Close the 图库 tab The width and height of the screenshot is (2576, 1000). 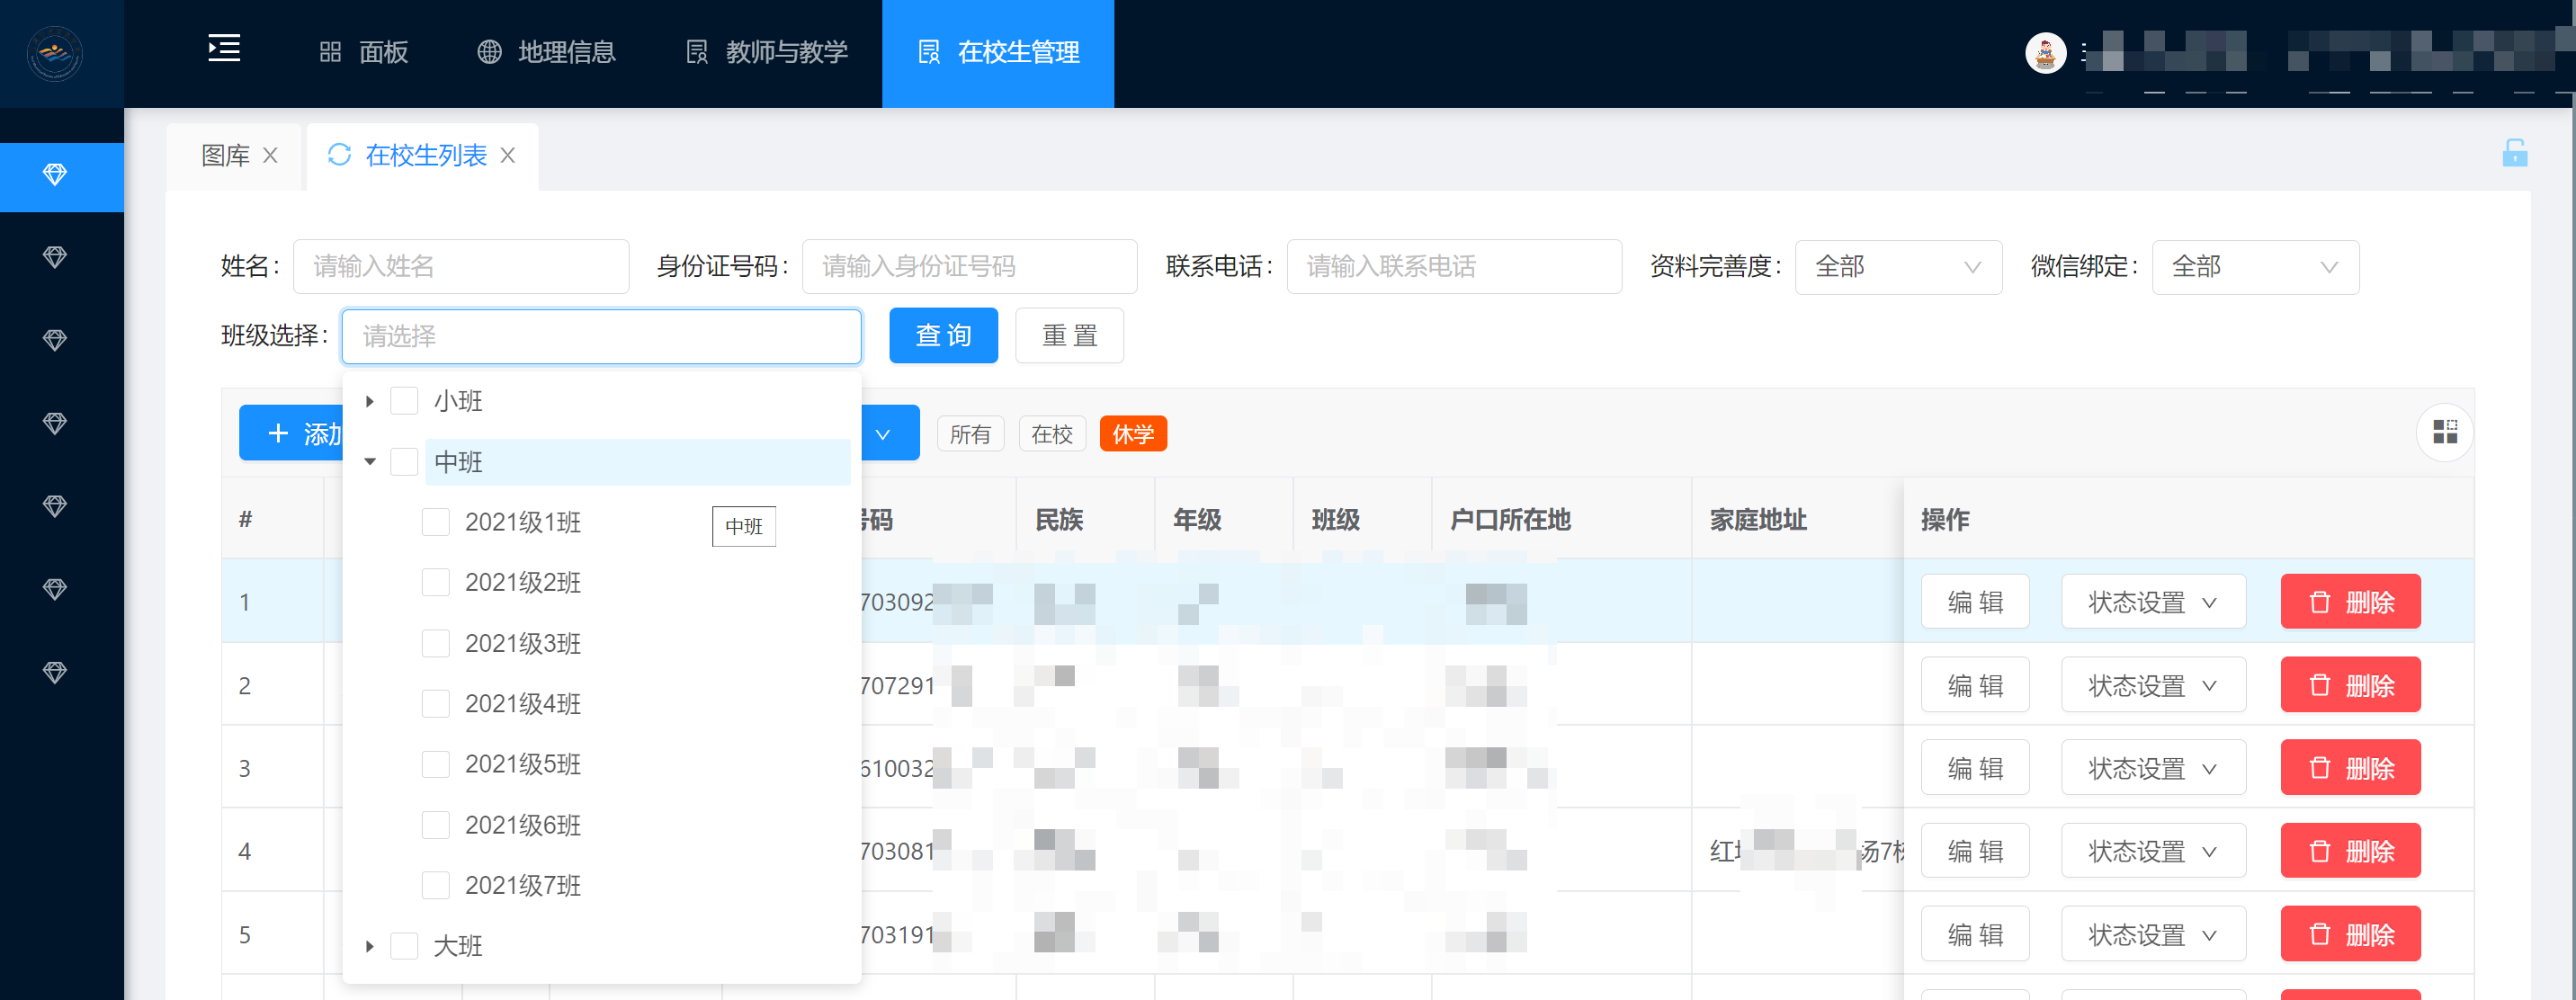click(x=270, y=156)
